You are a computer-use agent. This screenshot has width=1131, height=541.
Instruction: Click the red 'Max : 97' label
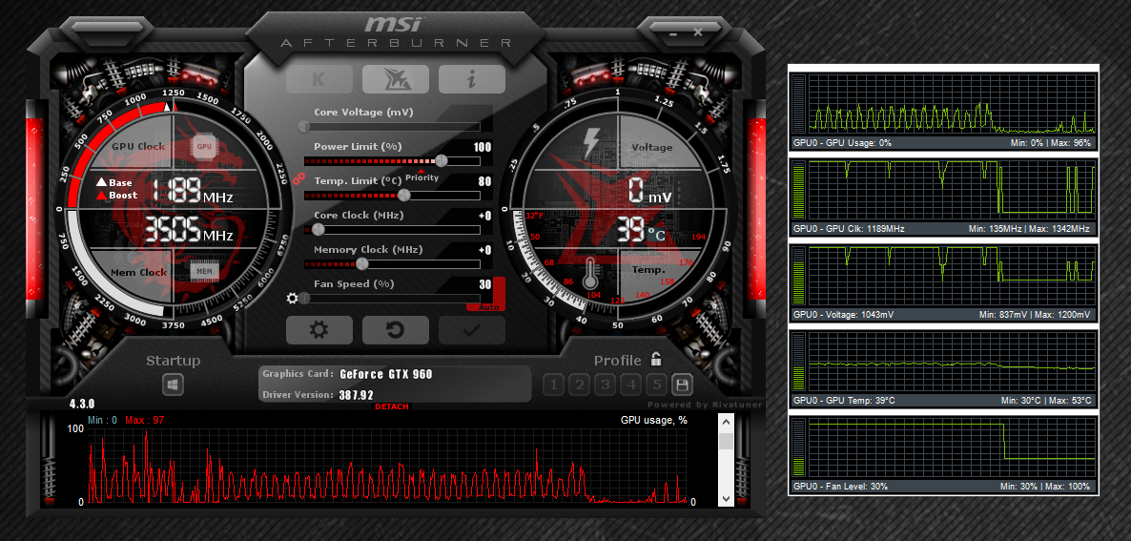(x=144, y=420)
